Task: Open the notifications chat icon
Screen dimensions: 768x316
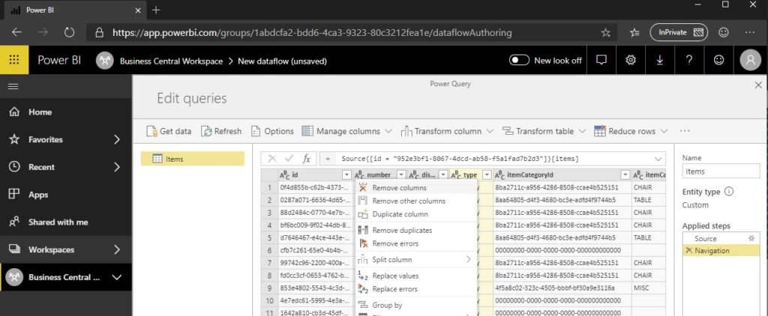Action: tap(601, 60)
